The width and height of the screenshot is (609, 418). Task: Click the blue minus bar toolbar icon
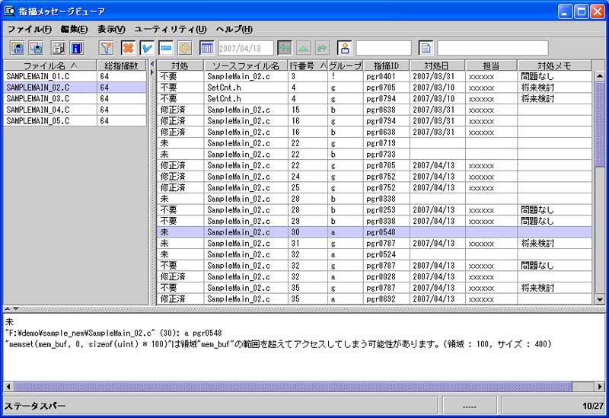pyautogui.click(x=166, y=48)
